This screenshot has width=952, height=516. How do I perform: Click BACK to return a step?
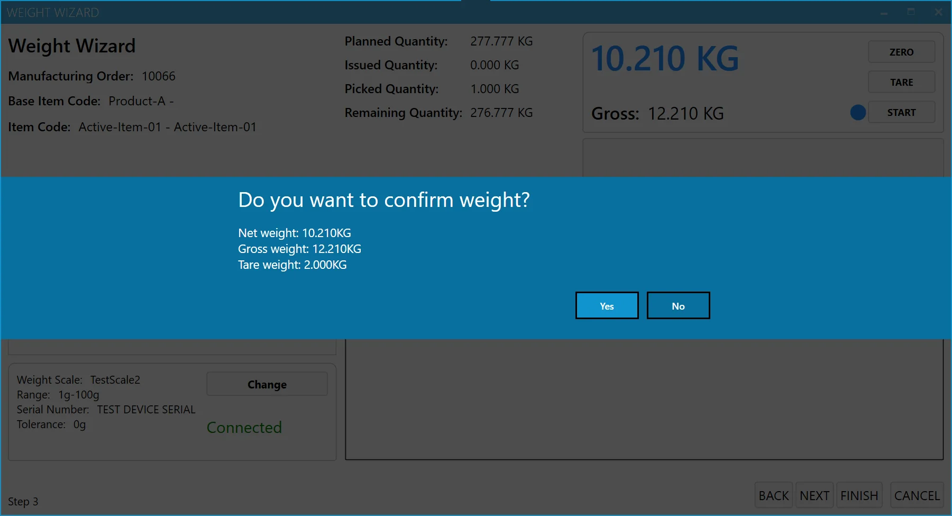[773, 495]
